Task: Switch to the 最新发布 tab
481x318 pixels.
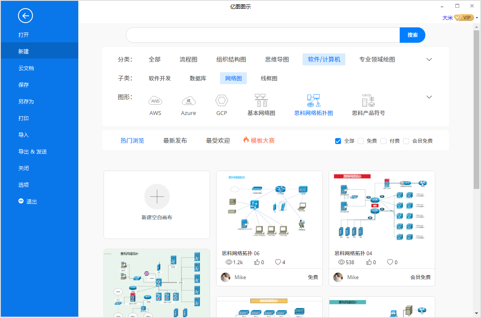Action: [x=175, y=141]
